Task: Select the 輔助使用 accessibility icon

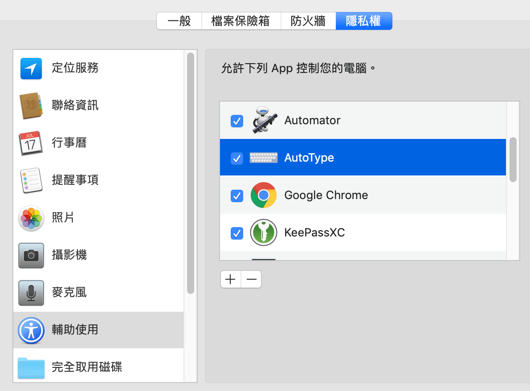Action: pos(31,330)
